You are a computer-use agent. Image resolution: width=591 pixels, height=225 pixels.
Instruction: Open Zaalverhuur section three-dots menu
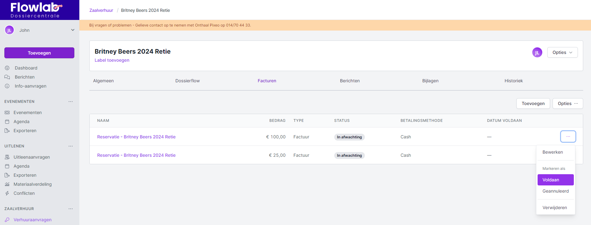[71, 209]
